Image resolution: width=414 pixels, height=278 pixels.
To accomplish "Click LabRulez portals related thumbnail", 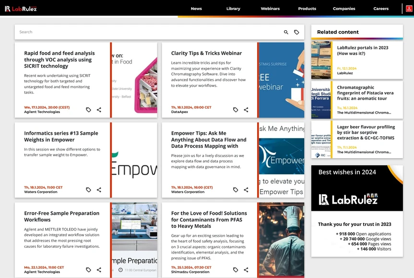I will (321, 60).
